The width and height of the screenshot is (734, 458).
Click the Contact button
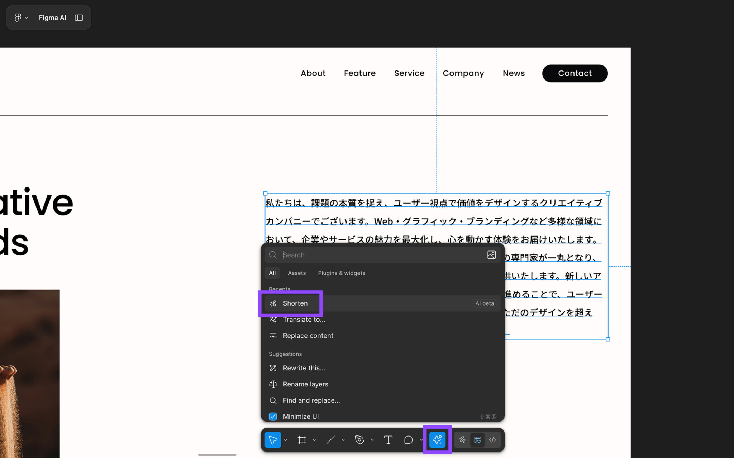575,73
